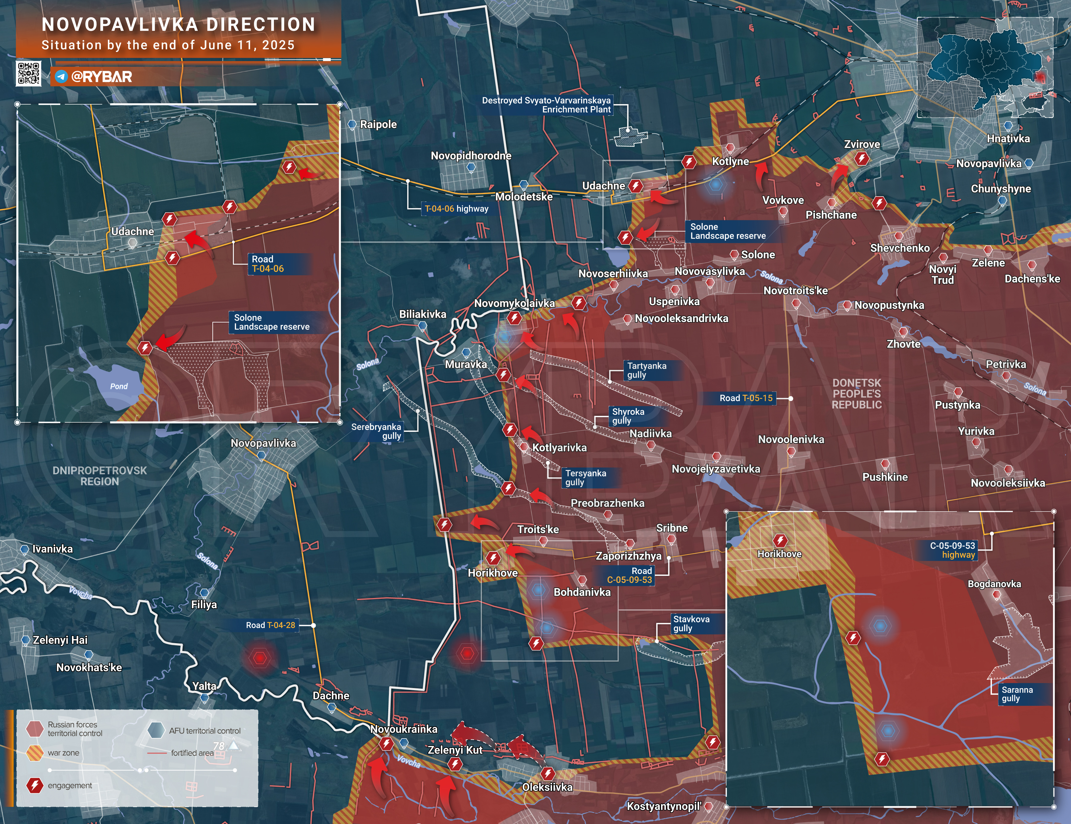This screenshot has height=824, width=1071.
Task: Click the Telegram icon beside @RYBAR
Action: click(x=61, y=77)
